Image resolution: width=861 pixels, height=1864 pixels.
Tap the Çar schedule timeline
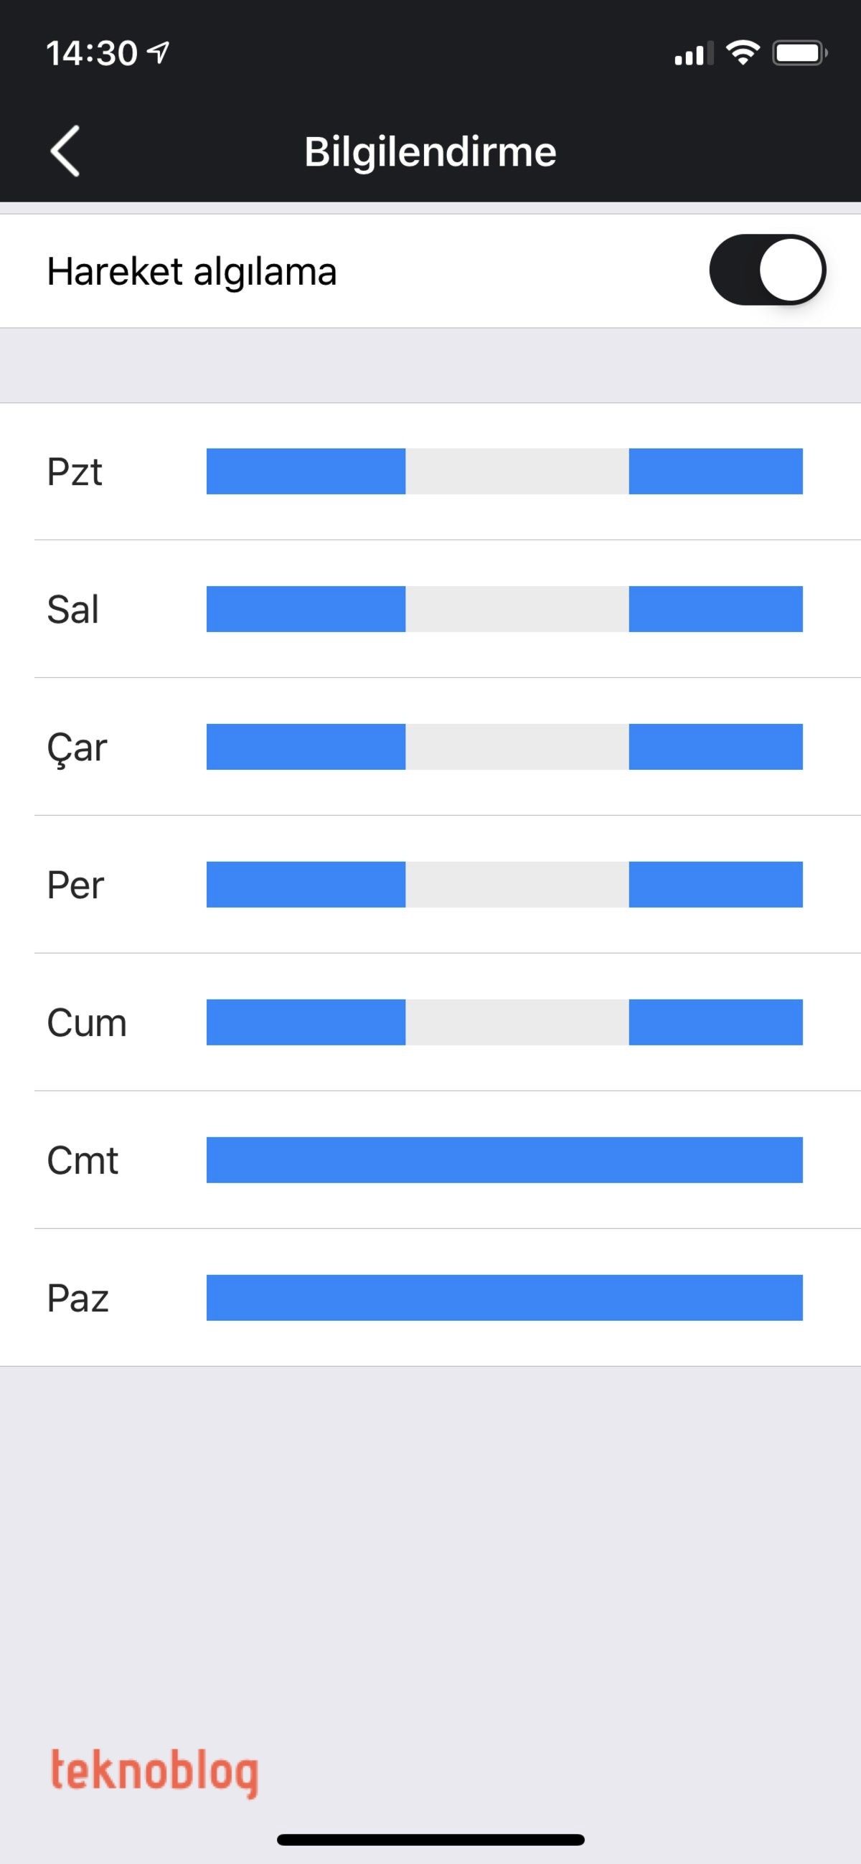pyautogui.click(x=504, y=747)
